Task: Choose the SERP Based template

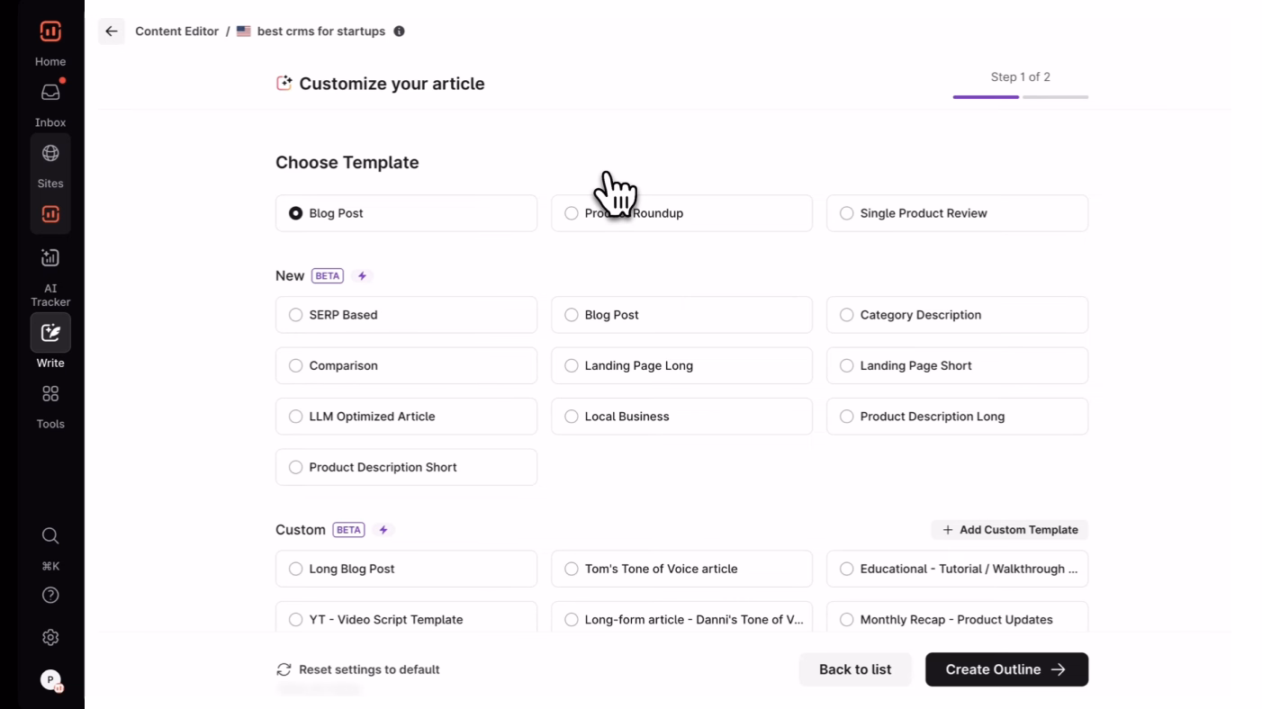Action: 406,315
